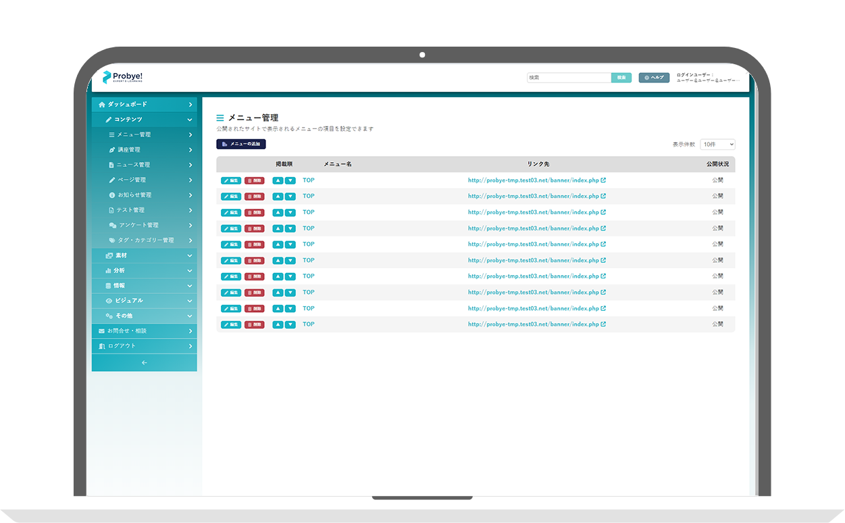Click the 編集 button in last row

pos(231,325)
